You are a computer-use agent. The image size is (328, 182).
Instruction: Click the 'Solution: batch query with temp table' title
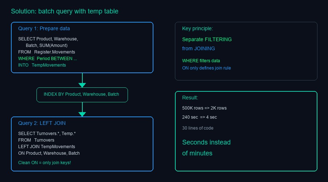click(65, 11)
